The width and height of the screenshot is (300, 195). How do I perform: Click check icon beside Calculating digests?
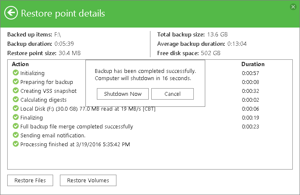pyautogui.click(x=16, y=100)
